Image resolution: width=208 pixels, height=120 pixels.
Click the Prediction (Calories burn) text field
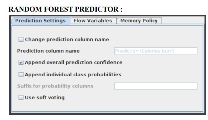[x=156, y=51]
